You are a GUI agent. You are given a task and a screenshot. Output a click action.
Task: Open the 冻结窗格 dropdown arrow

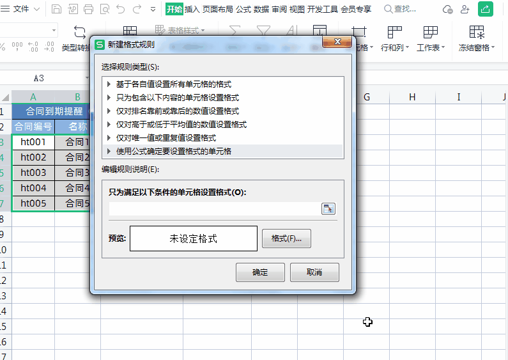point(493,47)
